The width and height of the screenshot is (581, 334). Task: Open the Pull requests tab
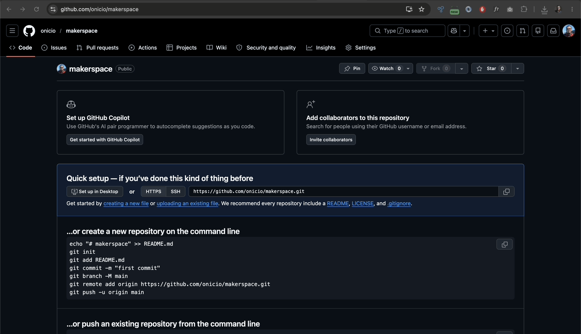[98, 48]
